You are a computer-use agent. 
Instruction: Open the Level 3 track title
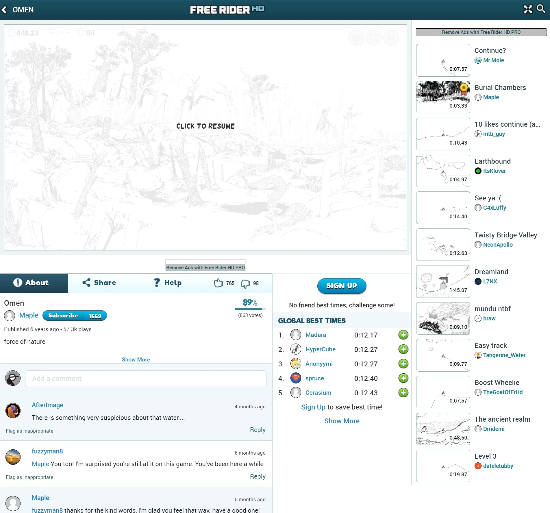pyautogui.click(x=486, y=456)
